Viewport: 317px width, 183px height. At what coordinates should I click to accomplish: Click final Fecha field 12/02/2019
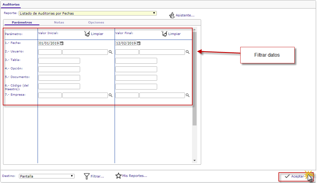[x=126, y=43]
